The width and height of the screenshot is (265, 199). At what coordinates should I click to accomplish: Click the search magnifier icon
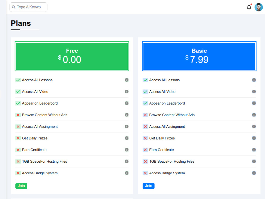(x=14, y=7)
